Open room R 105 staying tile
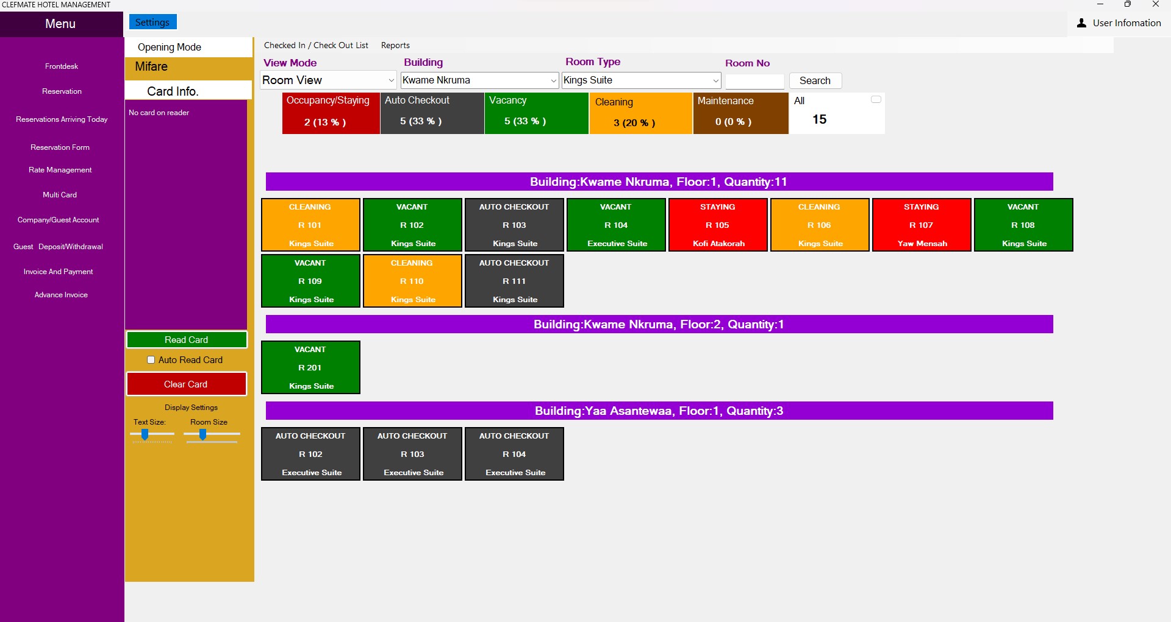 [x=717, y=225]
